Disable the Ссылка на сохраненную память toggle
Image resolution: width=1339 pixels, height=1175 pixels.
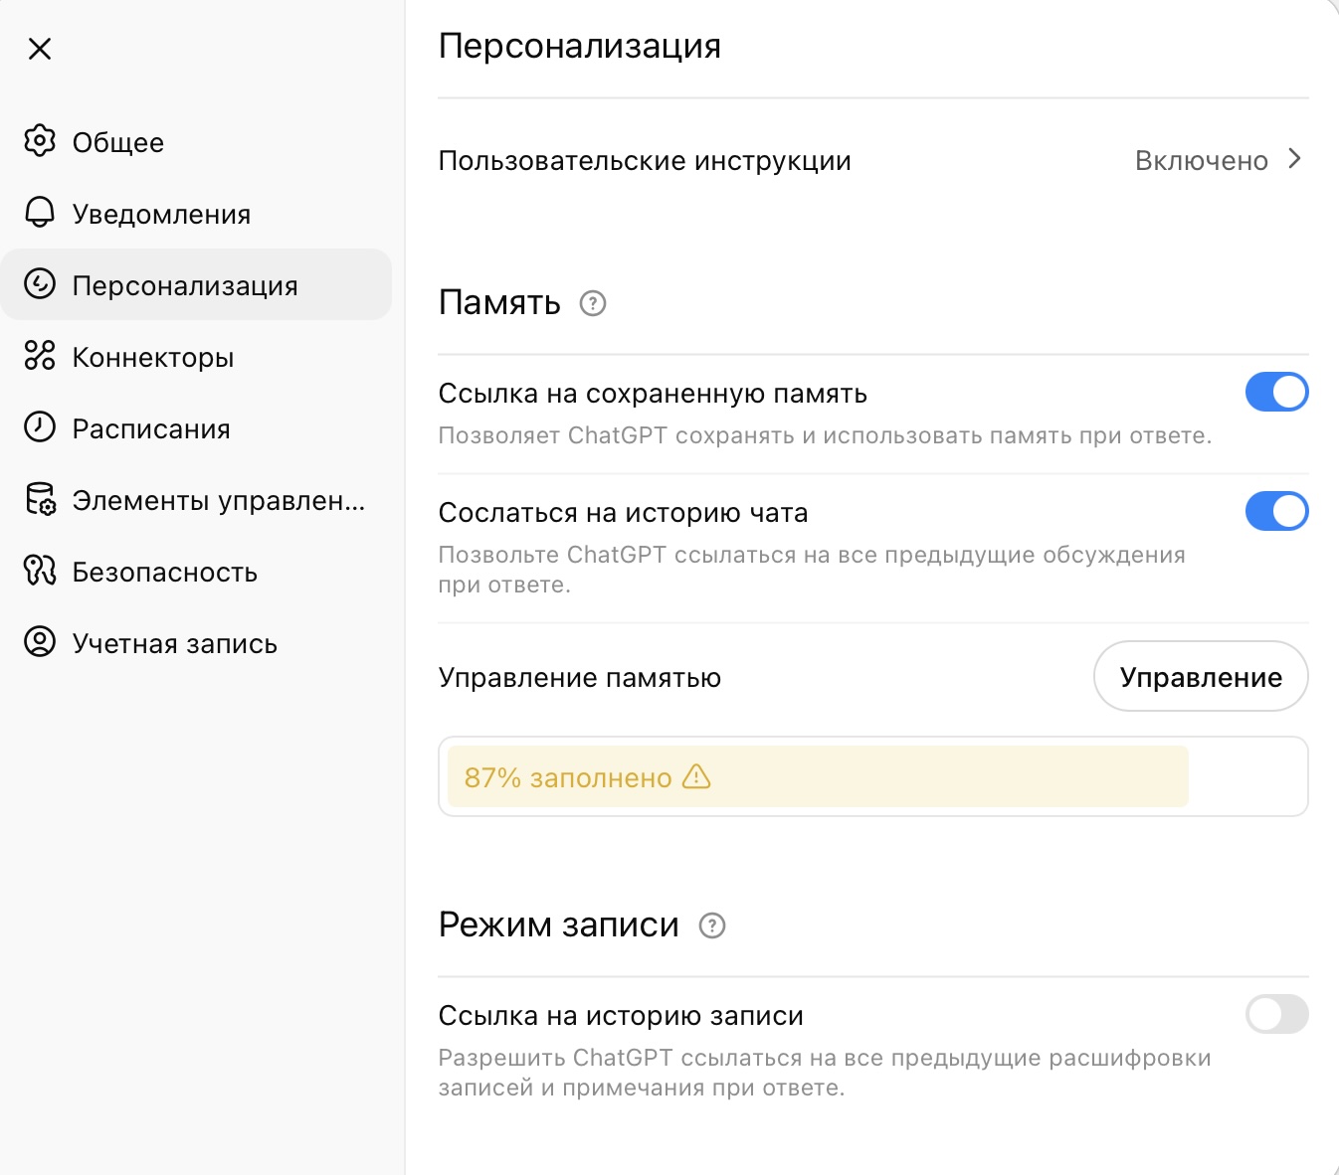click(1276, 392)
